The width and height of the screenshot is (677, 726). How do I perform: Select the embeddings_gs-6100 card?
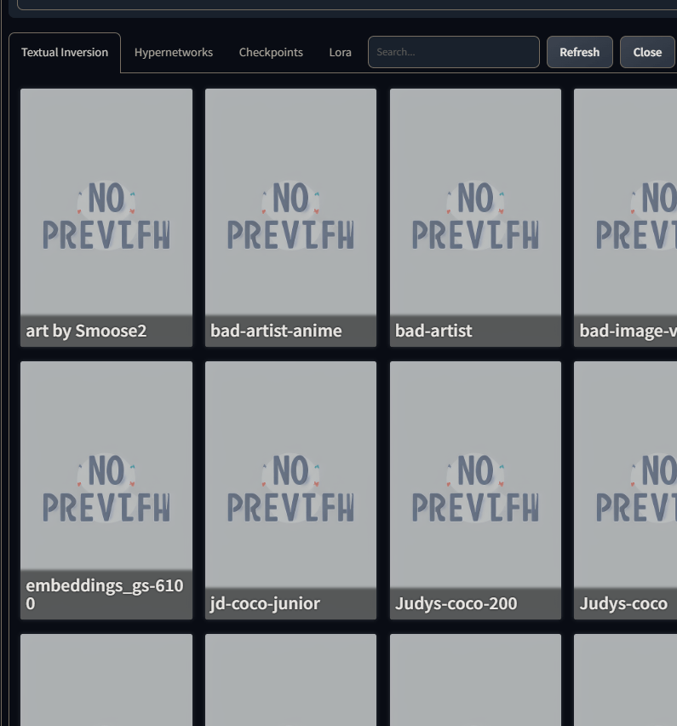coord(106,490)
